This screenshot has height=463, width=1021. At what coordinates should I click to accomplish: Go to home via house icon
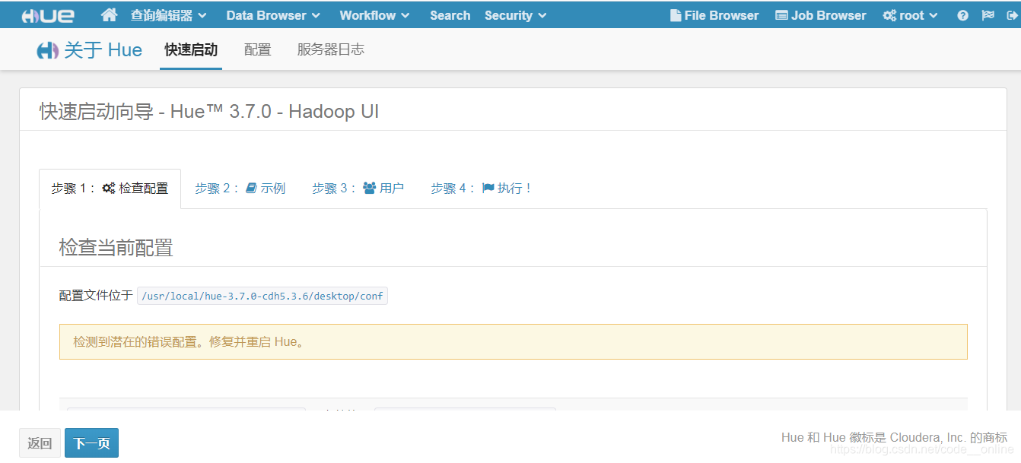coord(109,15)
